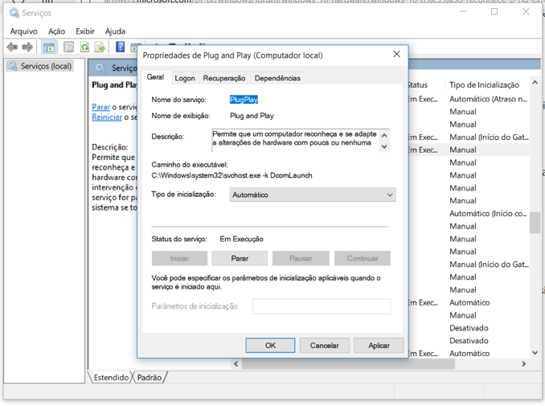Click the executable path C:\Windows\system32\svchost.exe text
545x406 pixels.
tap(232, 175)
